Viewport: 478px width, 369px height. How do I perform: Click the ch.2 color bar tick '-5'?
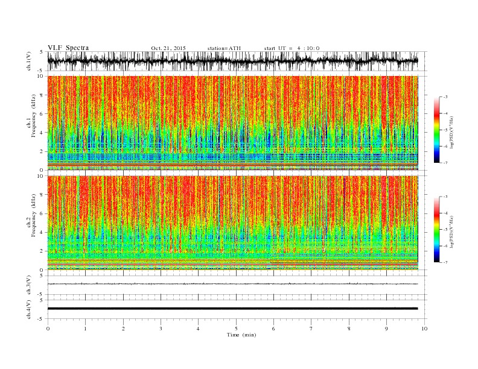[x=445, y=230]
